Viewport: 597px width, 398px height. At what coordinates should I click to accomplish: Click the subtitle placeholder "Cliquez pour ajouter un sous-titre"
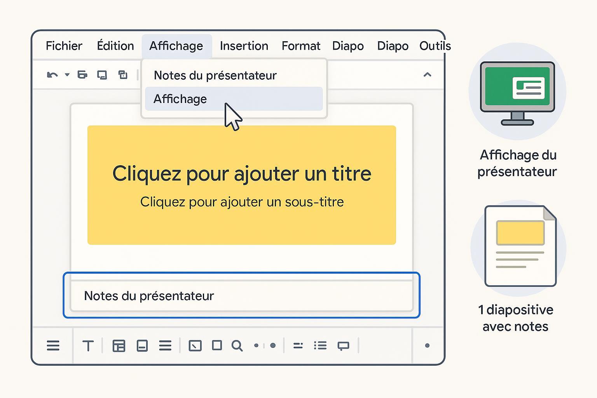click(241, 202)
